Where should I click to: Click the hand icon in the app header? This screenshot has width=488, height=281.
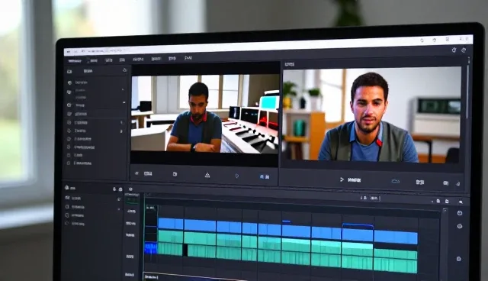(454, 50)
